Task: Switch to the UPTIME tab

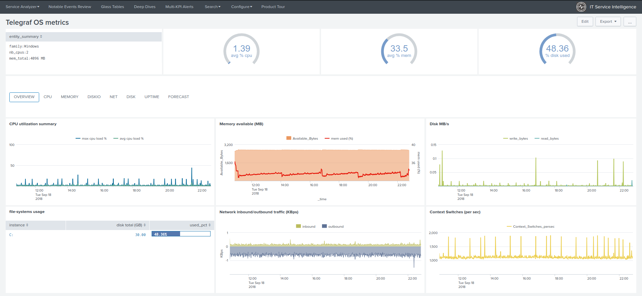Action: point(152,97)
